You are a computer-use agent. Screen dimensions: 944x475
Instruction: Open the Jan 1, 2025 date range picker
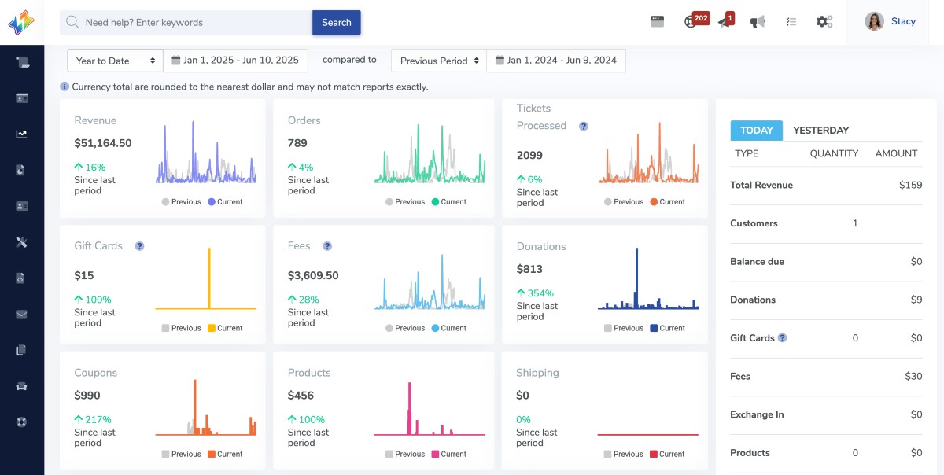tap(235, 61)
